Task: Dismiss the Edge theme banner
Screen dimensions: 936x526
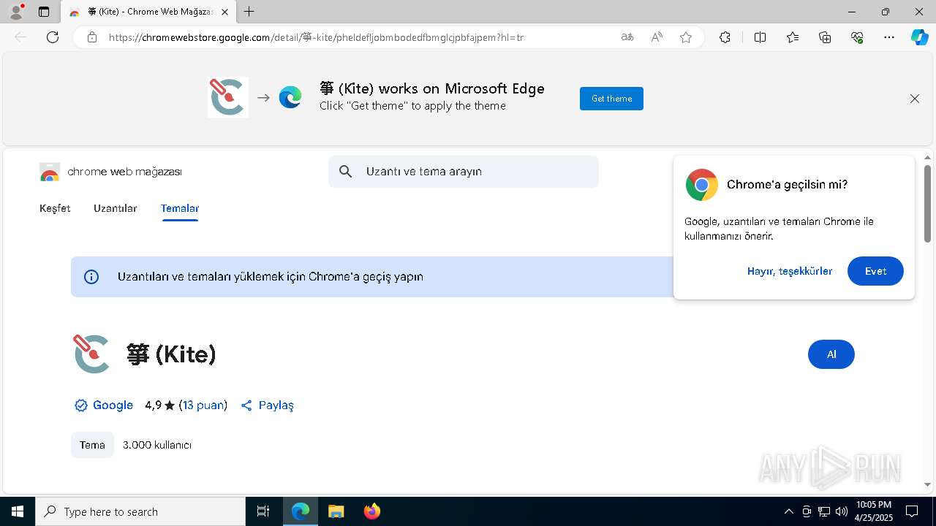Action: coord(915,99)
